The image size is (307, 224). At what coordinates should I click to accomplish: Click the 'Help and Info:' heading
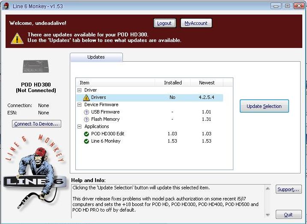tap(88, 180)
